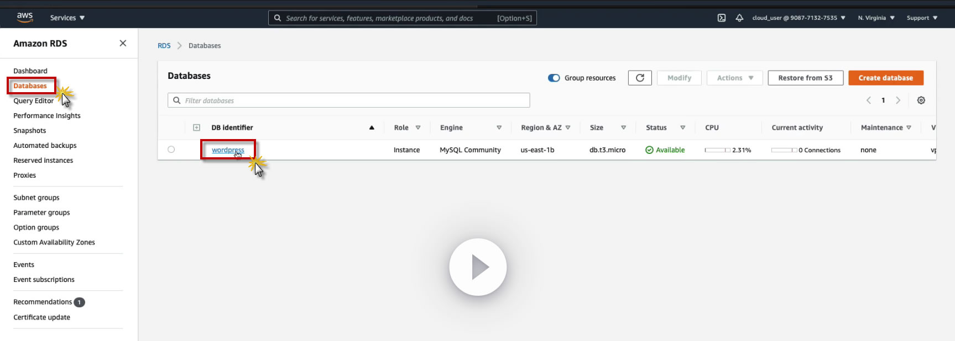
Task: Toggle Group resources switch
Action: click(x=554, y=78)
